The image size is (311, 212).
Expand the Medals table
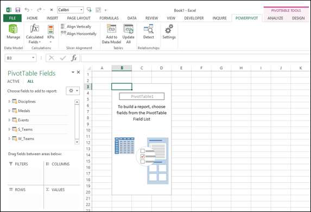tap(9, 111)
